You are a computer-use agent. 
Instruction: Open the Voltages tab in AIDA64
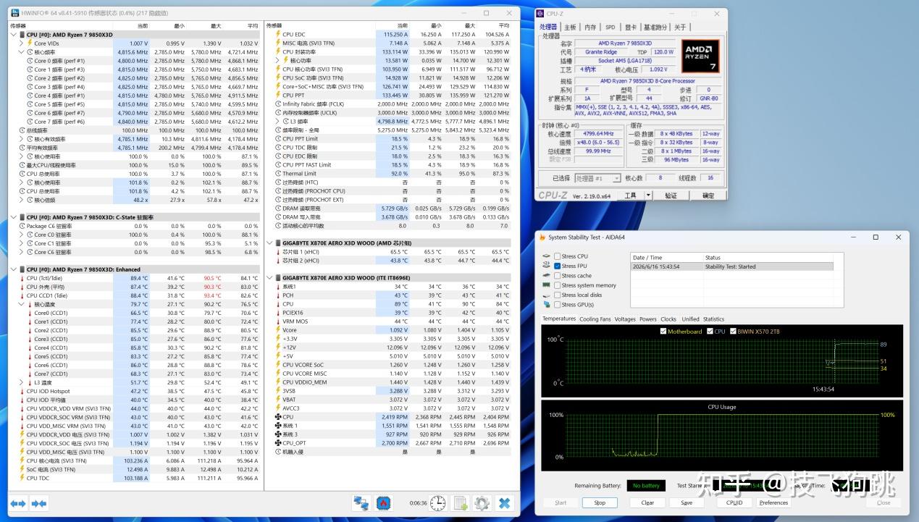[x=625, y=319]
